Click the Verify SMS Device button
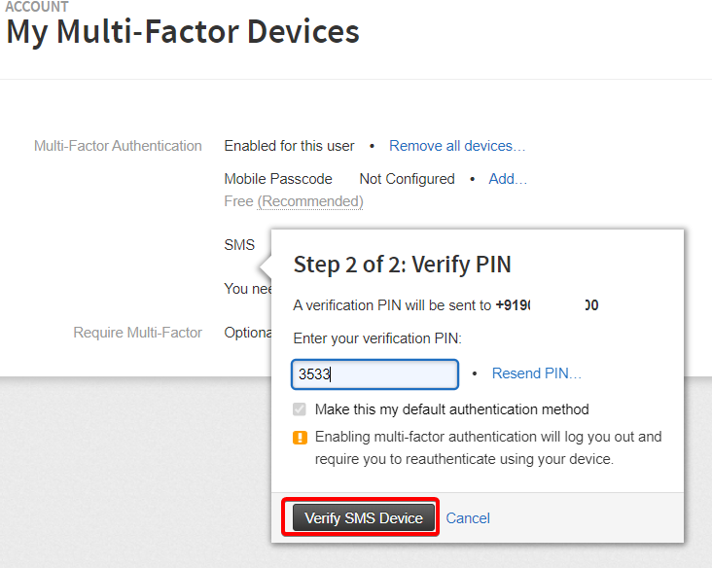Viewport: 712px width, 568px height. [x=363, y=517]
